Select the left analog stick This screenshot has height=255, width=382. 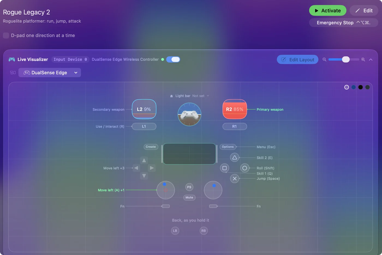tap(166, 190)
